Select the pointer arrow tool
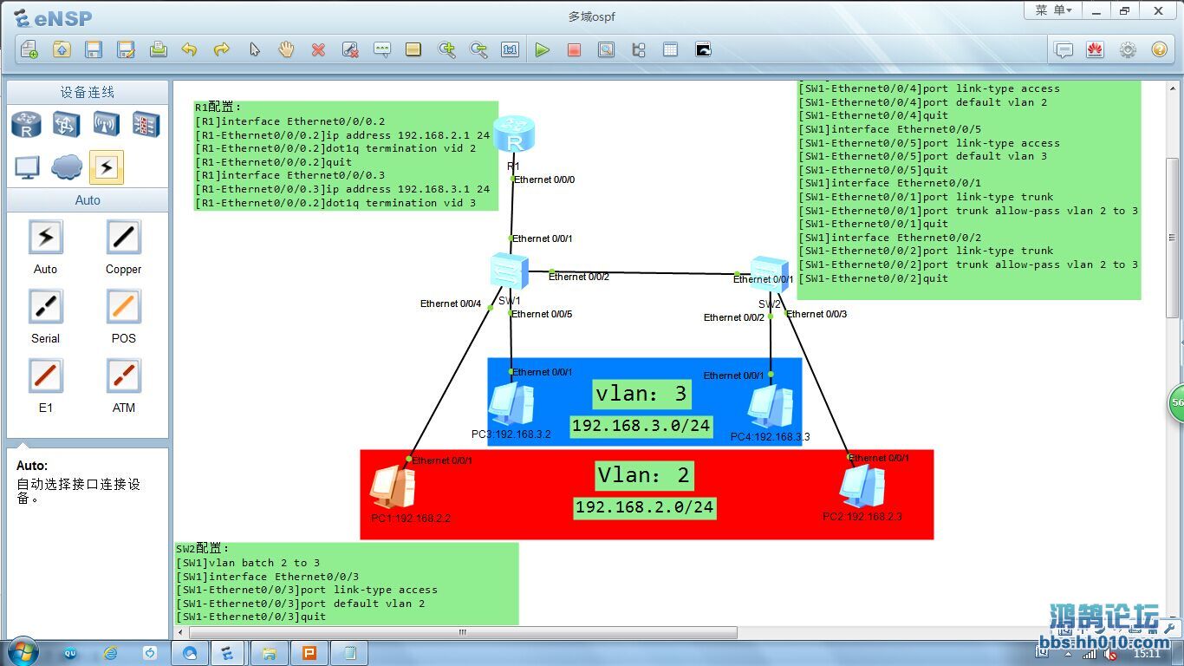The width and height of the screenshot is (1184, 666). pos(254,49)
